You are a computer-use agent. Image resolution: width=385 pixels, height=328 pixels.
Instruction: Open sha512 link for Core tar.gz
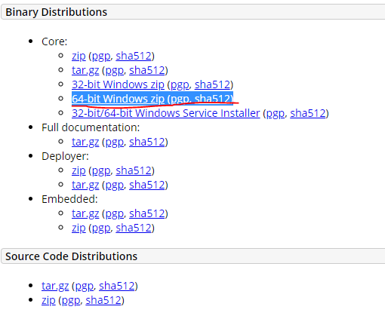tap(147, 70)
